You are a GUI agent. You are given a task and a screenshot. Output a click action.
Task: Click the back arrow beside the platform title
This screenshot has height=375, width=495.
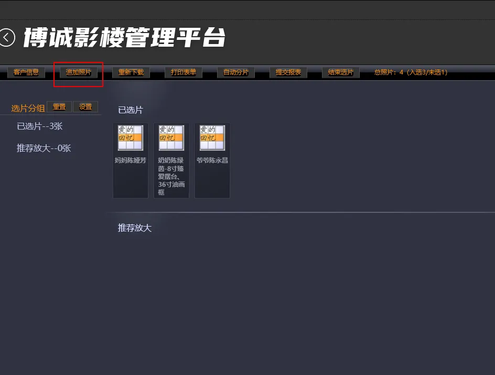pos(7,38)
